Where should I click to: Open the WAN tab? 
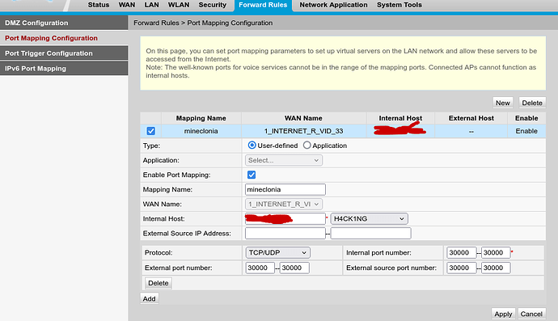tap(127, 5)
